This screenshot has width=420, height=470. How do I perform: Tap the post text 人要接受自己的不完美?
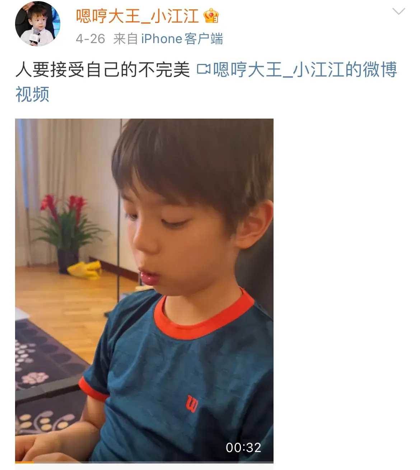[103, 69]
